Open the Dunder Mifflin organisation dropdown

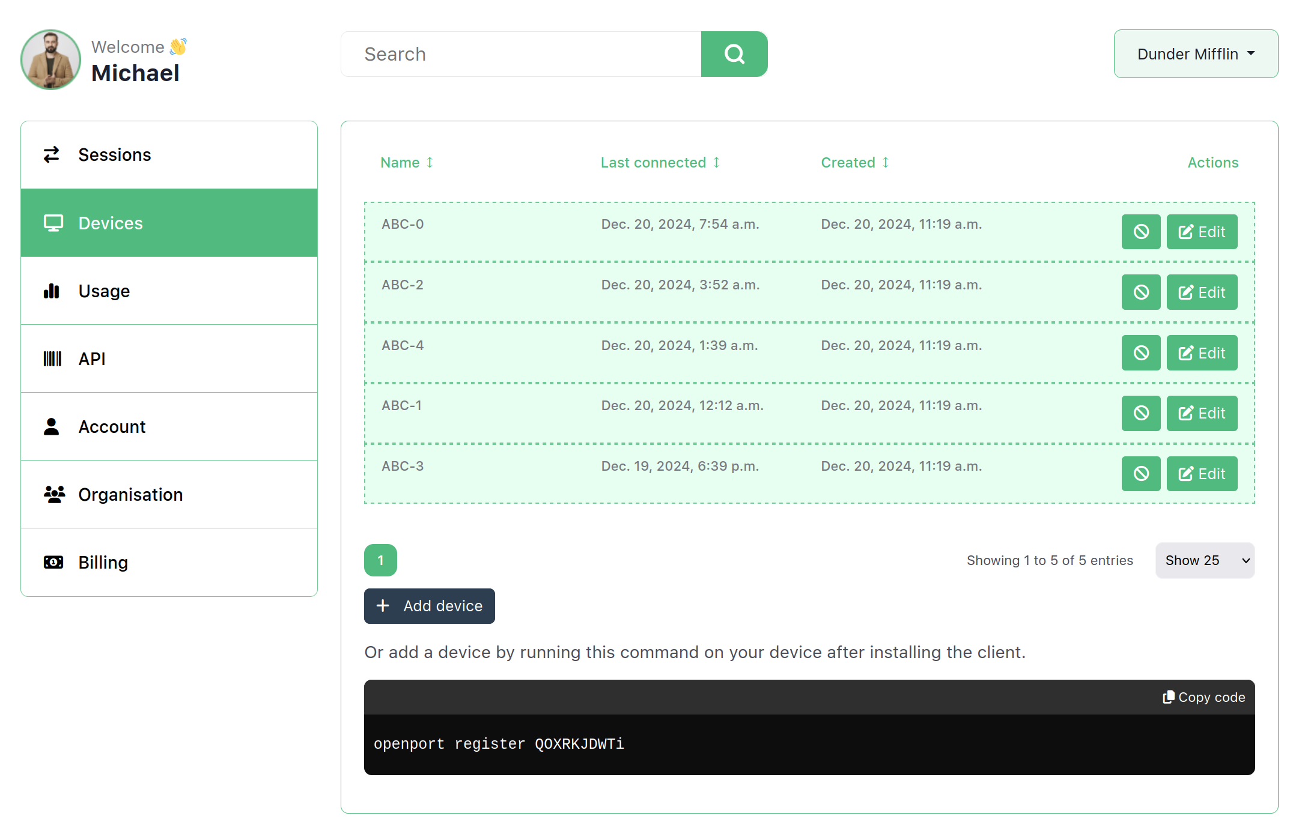click(x=1195, y=54)
